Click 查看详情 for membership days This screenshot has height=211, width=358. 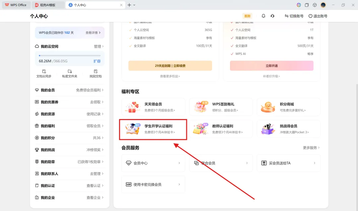click(93, 33)
